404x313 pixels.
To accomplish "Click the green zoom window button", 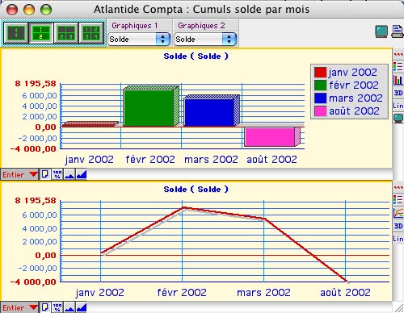I will (46, 10).
